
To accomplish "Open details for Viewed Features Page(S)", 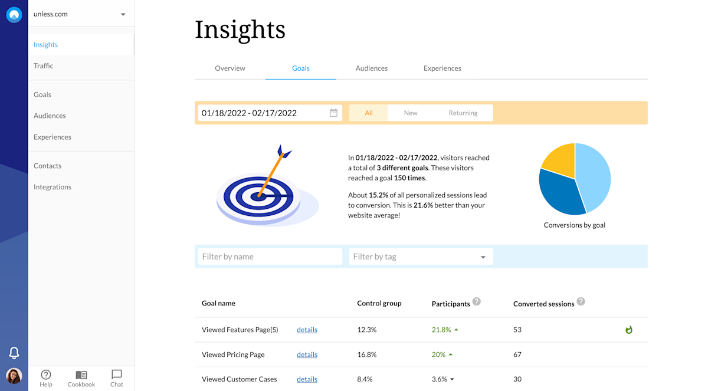I will point(307,330).
